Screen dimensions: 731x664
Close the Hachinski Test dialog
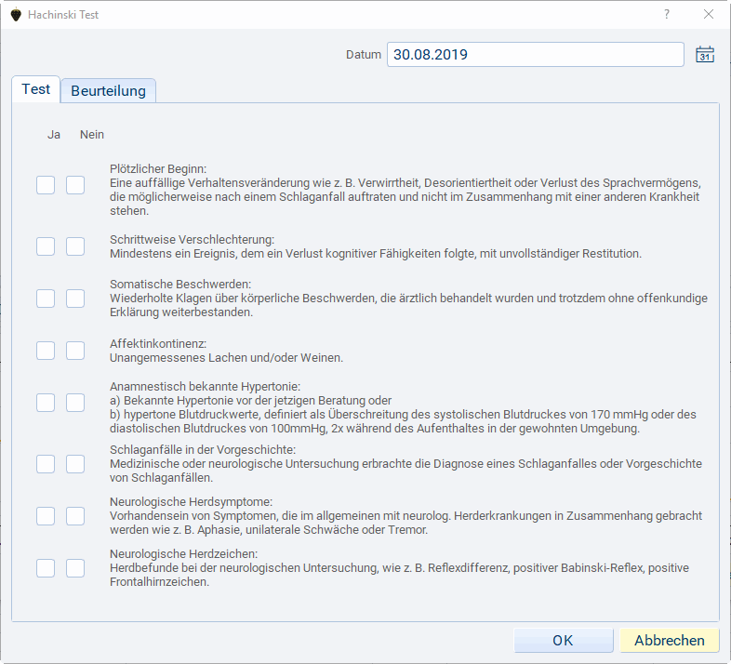[x=709, y=15]
